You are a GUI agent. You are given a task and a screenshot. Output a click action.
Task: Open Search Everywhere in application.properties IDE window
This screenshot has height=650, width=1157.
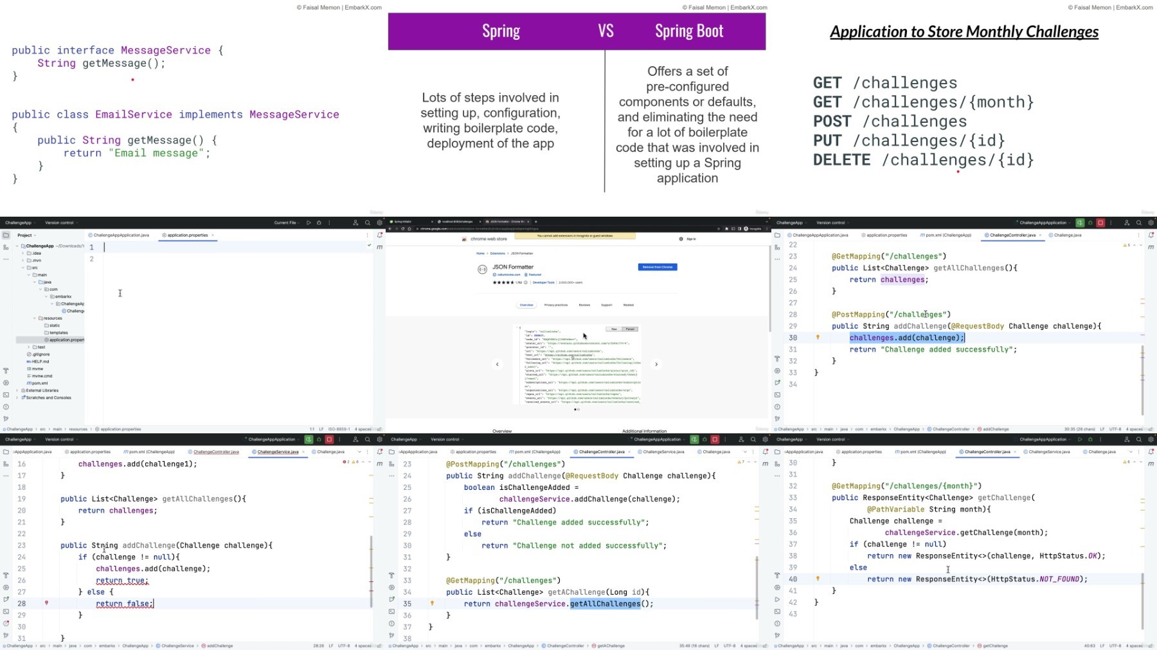368,222
